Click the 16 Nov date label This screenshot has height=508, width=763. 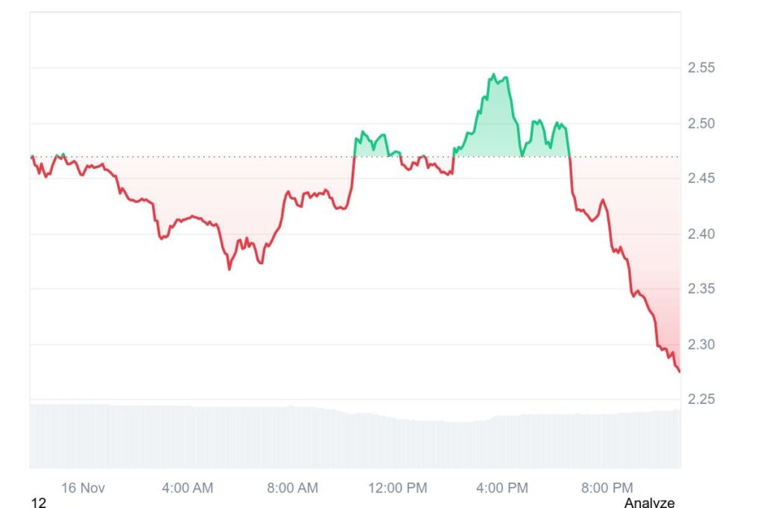click(83, 488)
